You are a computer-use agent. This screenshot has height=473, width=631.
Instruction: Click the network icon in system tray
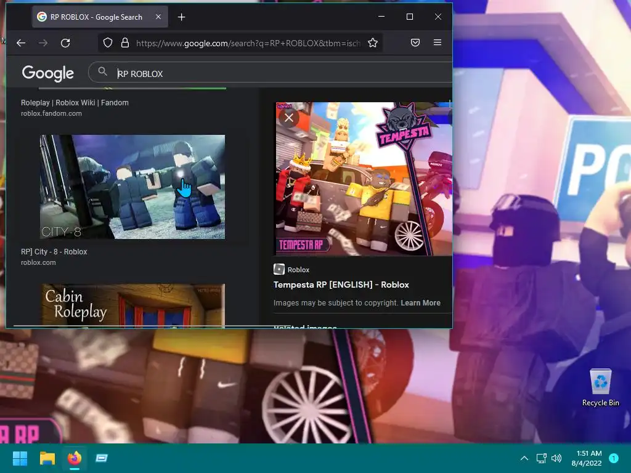pos(541,458)
